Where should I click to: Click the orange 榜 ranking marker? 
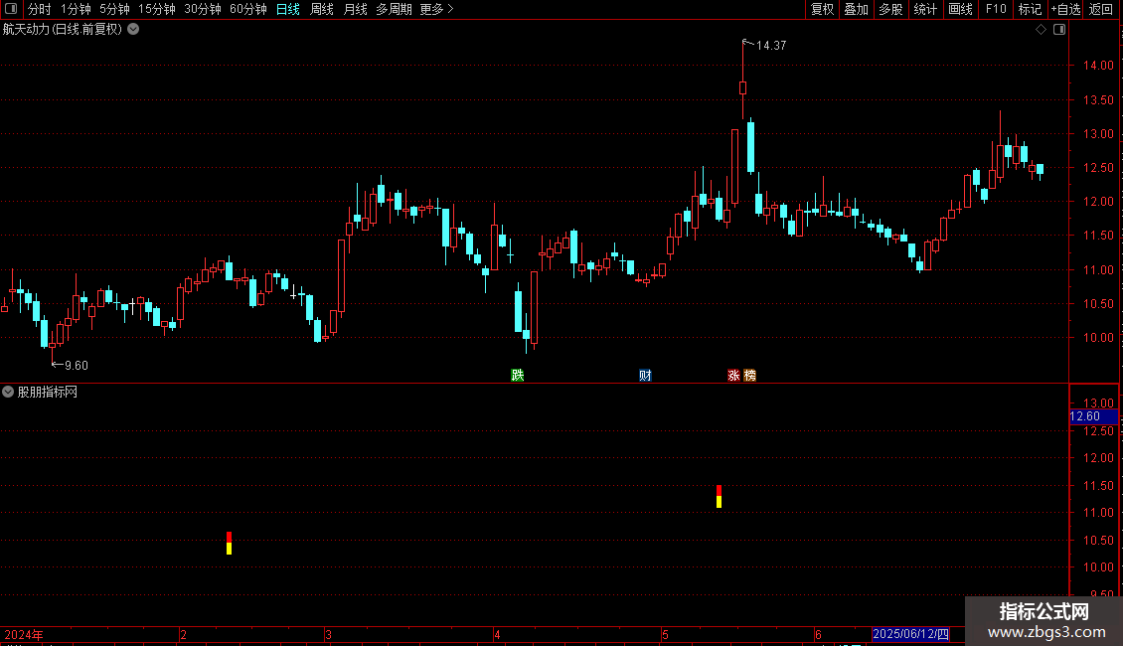click(750, 376)
